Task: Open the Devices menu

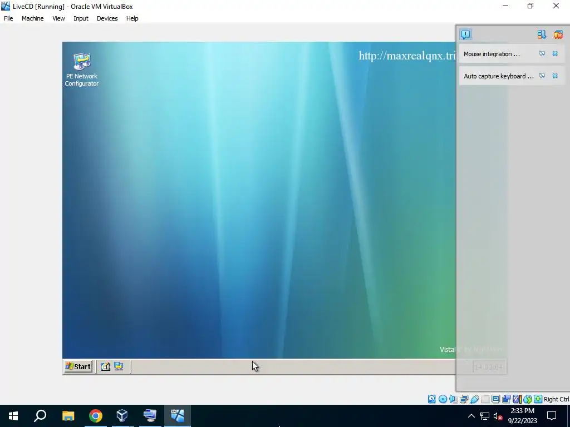Action: [x=107, y=18]
